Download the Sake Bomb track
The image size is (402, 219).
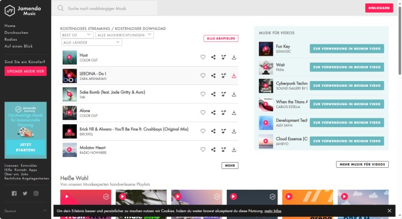point(234,94)
